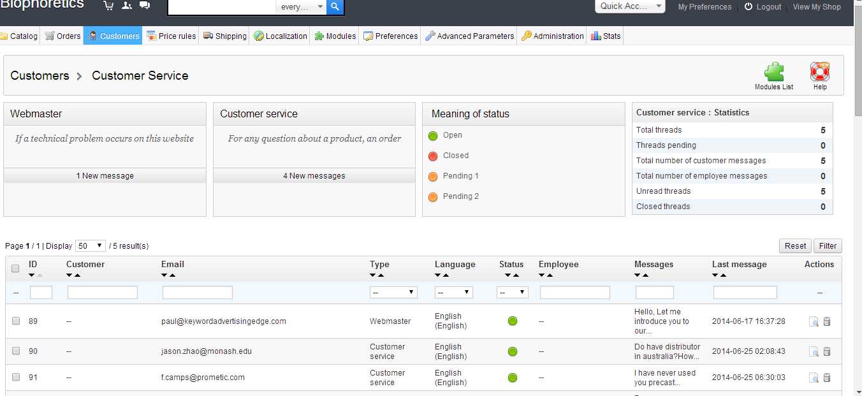Open View My Shop link
This screenshot has width=862, height=396.
point(817,7)
